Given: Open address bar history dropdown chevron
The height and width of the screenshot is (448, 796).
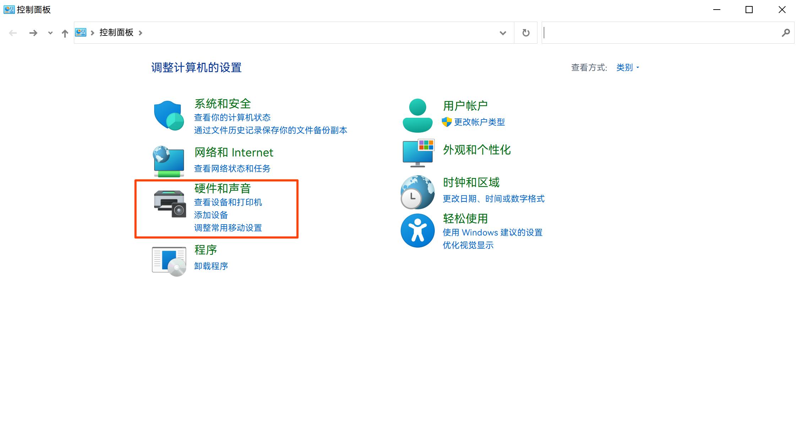Looking at the screenshot, I should (x=503, y=33).
